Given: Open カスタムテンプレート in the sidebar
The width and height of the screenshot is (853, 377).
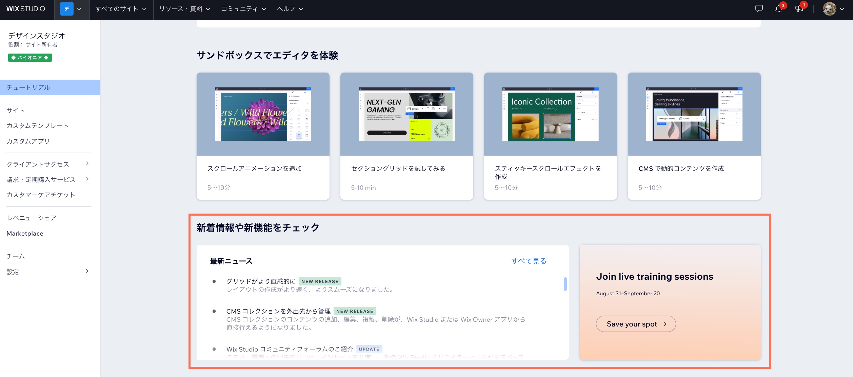Looking at the screenshot, I should tap(38, 126).
